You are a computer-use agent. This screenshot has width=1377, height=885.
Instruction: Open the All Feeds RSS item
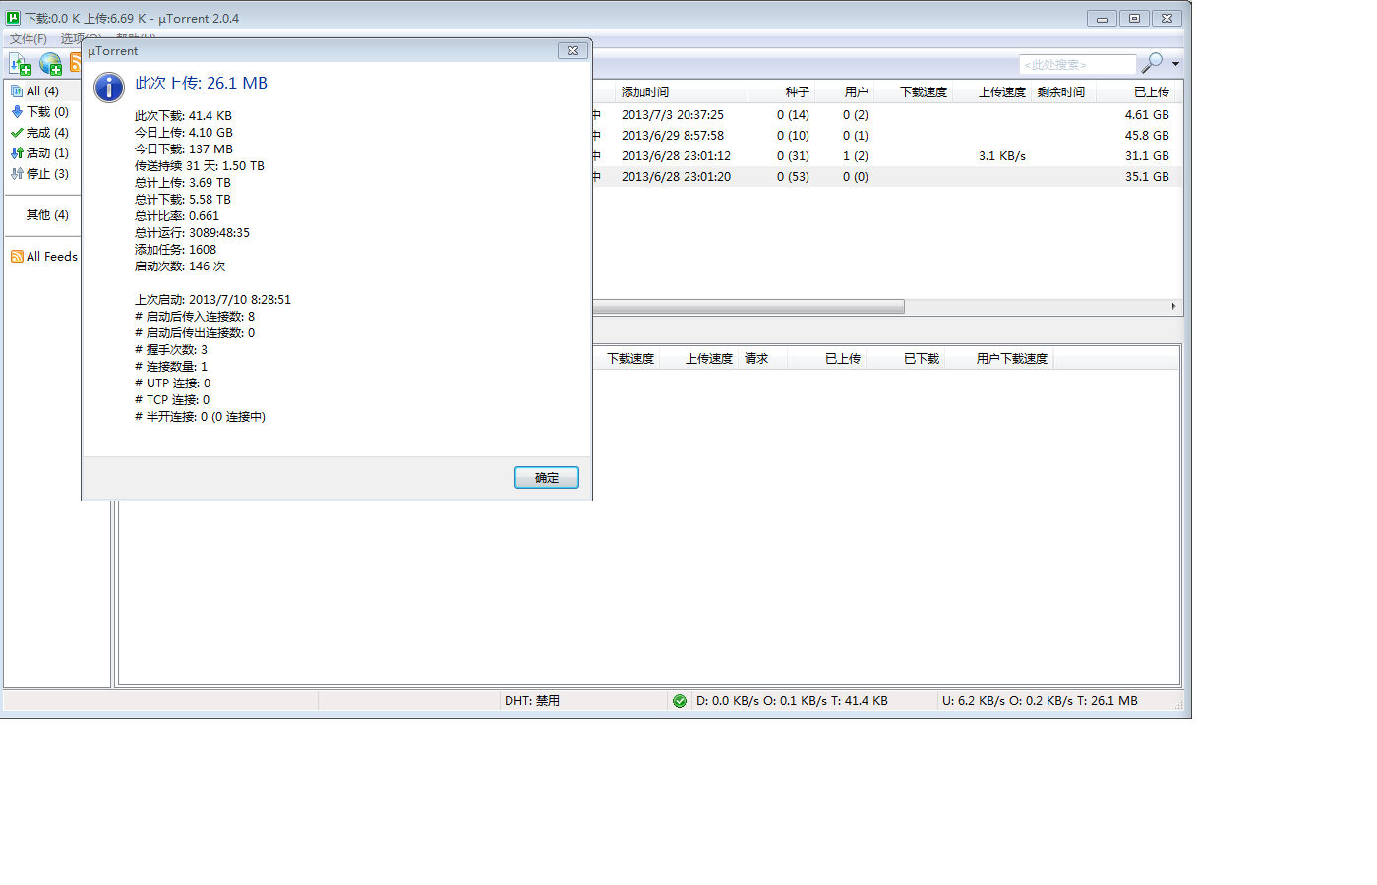tap(44, 257)
